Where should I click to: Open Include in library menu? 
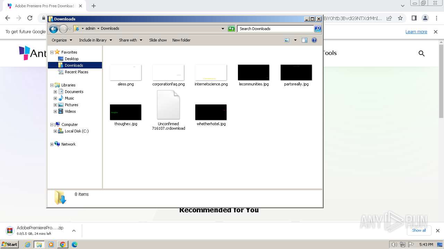point(95,40)
